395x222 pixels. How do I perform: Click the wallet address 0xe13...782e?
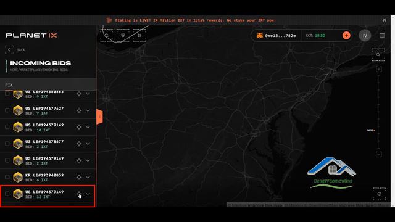pos(280,36)
